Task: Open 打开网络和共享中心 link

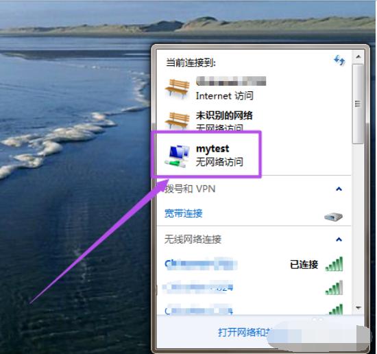Action: click(x=244, y=332)
